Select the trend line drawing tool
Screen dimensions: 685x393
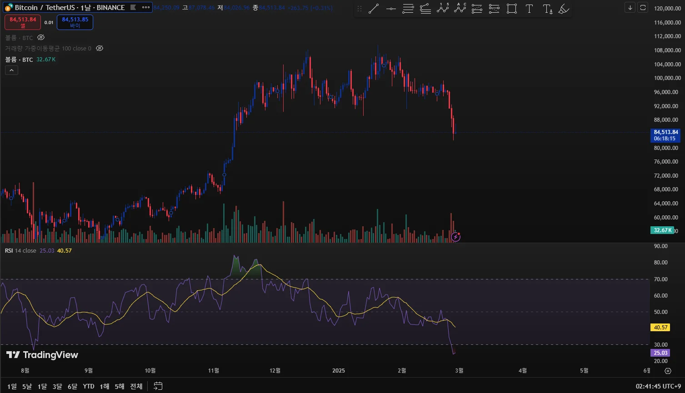click(374, 9)
